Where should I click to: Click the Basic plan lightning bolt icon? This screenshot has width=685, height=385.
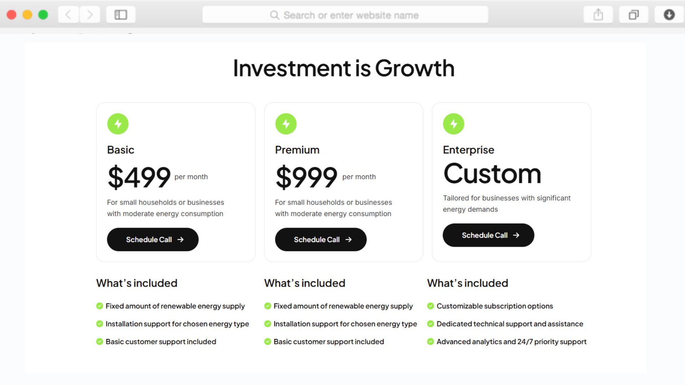[x=118, y=124]
